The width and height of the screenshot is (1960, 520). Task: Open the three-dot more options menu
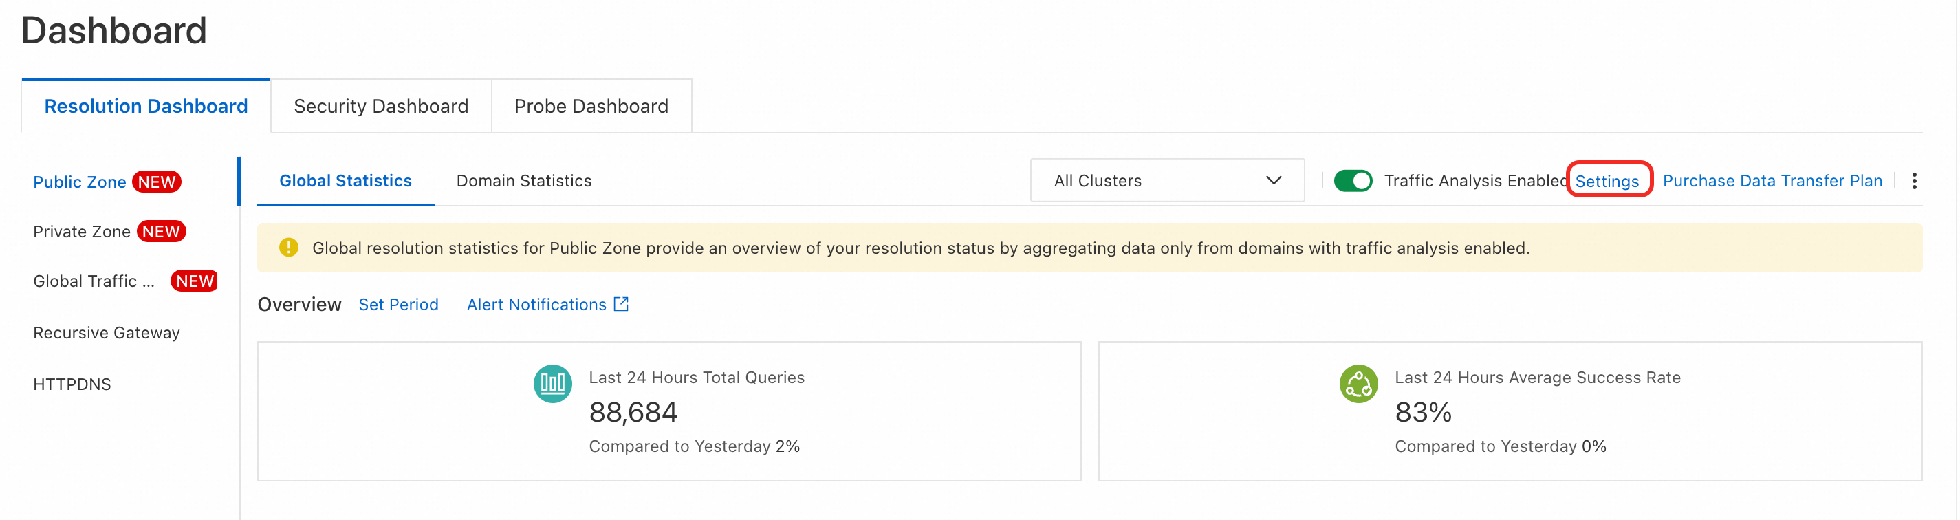(1914, 180)
